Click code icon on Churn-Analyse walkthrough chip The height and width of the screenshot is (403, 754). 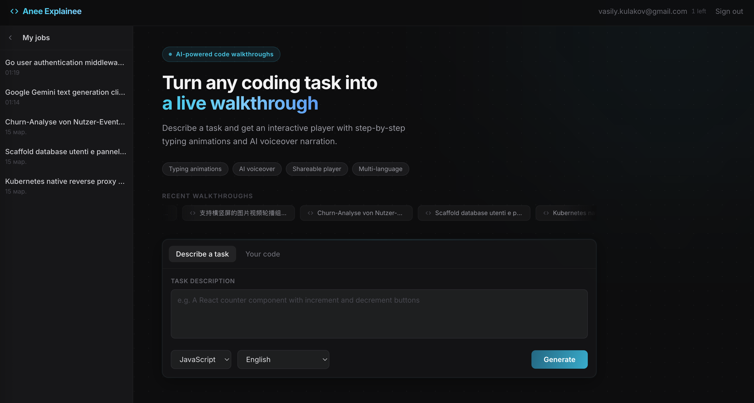[310, 213]
